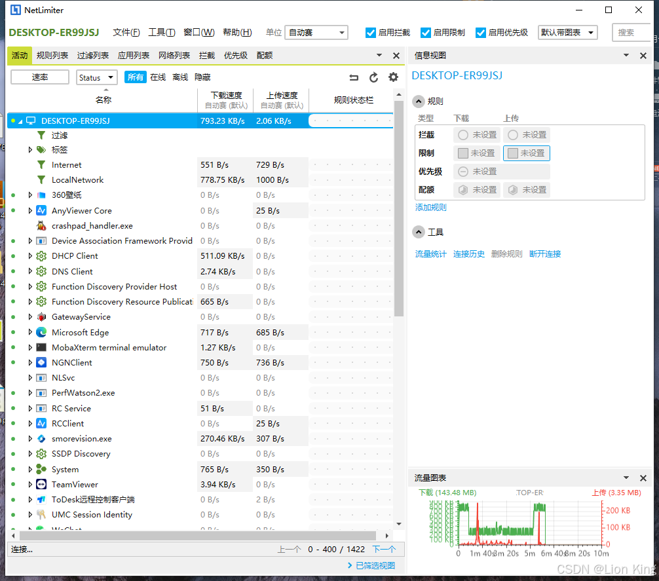The width and height of the screenshot is (659, 581).
Task: Click the 搜索 search field
Action: (631, 32)
